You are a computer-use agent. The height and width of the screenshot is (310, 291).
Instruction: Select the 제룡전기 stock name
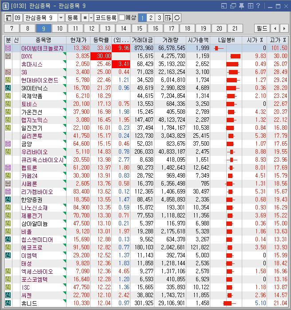pos(31,216)
